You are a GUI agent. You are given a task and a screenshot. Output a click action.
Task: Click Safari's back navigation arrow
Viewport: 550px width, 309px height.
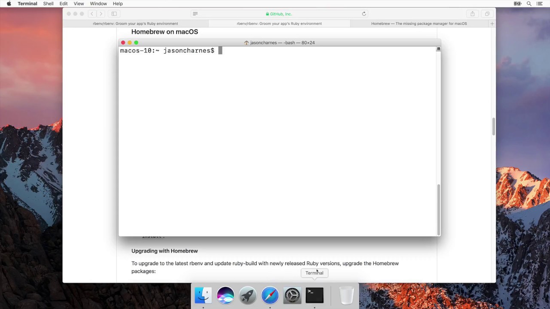(x=92, y=14)
